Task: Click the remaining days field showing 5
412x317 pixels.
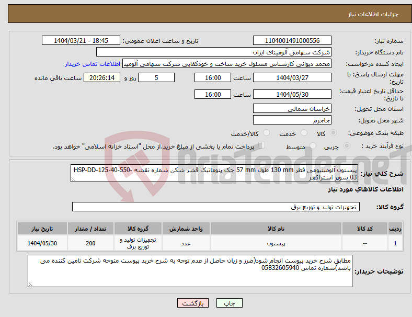Action: (x=156, y=78)
